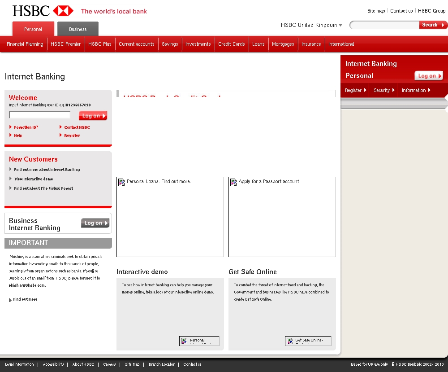Click Log on in the red Personal panel
448x372 pixels.
[x=429, y=75]
